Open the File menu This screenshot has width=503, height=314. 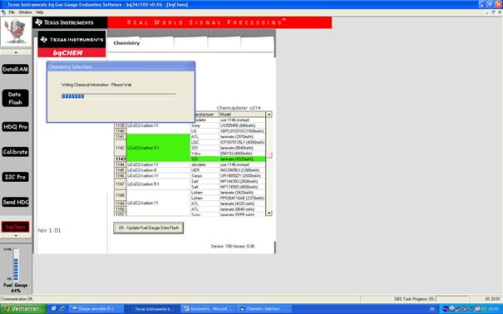tap(12, 12)
